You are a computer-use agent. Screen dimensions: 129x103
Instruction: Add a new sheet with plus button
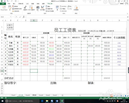click(x=62, y=95)
